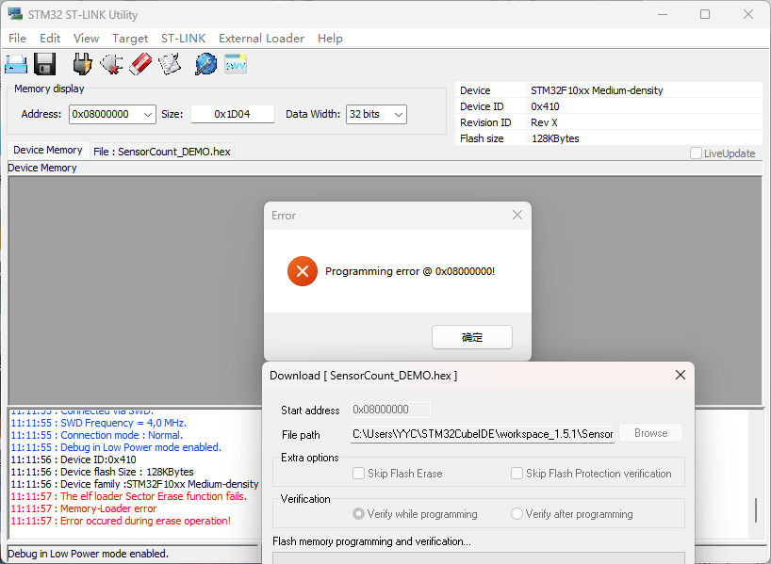Click the Browse button
771x564 pixels.
pyautogui.click(x=650, y=433)
